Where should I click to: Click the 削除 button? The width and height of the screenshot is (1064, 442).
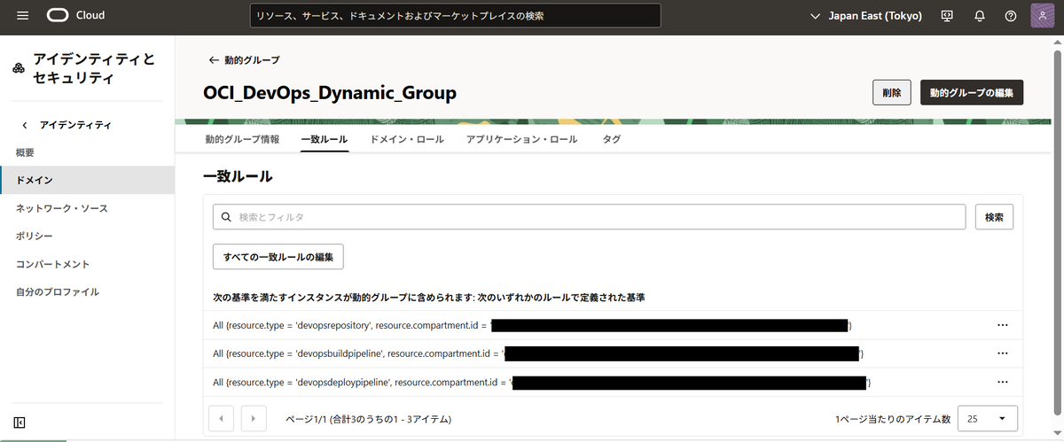pos(892,92)
